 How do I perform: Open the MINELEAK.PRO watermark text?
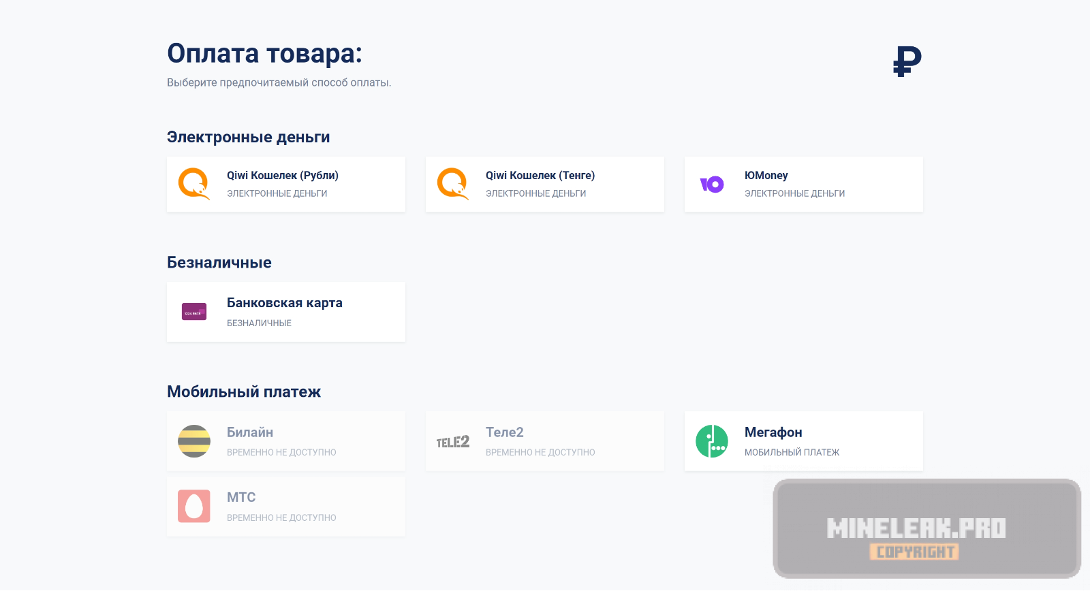pyautogui.click(x=916, y=528)
